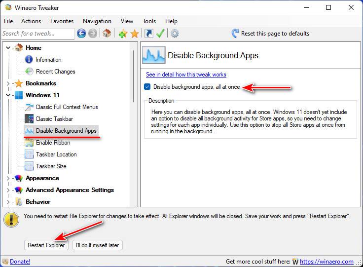Select the Recent Changes tree item

click(x=55, y=72)
